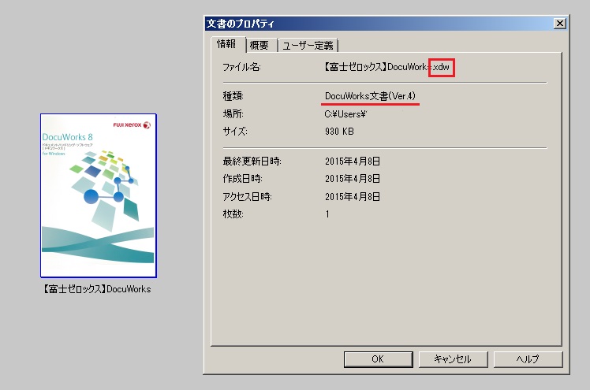This screenshot has height=390, width=590.
Task: Click the ファイル名 label
Action: (x=241, y=67)
